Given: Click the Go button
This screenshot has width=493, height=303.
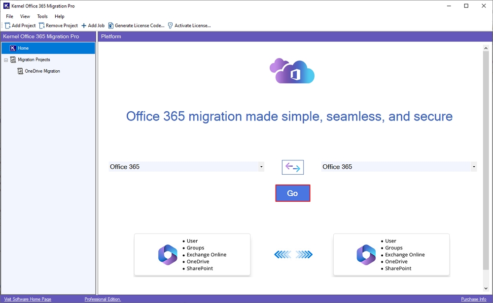Looking at the screenshot, I should pyautogui.click(x=292, y=193).
